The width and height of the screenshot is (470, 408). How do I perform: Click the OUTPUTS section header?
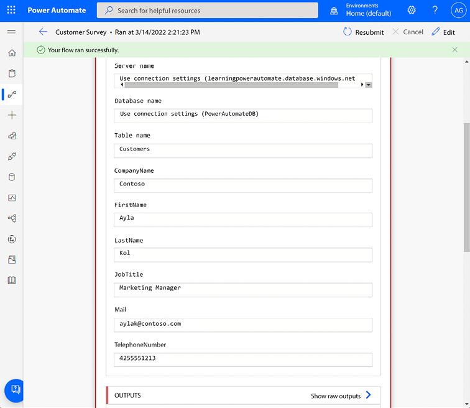pos(243,396)
